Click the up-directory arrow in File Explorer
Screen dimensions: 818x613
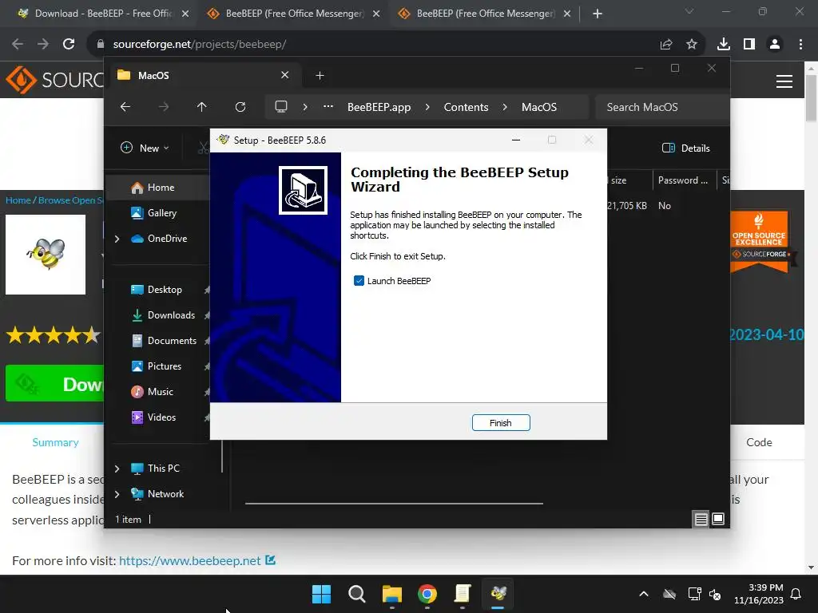coord(202,107)
